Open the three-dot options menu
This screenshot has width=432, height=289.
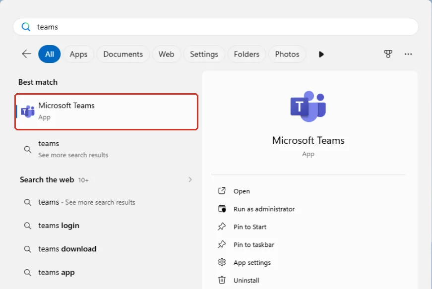[408, 54]
